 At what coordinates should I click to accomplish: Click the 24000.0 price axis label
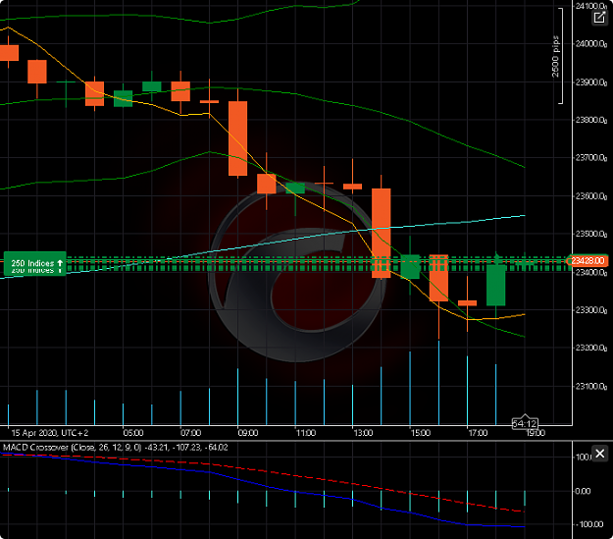click(x=590, y=44)
